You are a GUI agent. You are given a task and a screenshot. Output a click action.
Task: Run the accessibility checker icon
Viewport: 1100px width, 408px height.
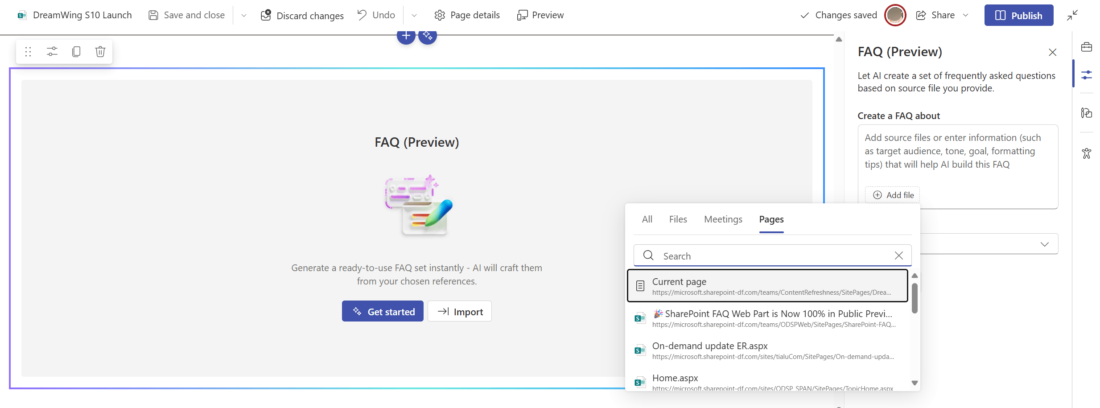(x=1087, y=153)
